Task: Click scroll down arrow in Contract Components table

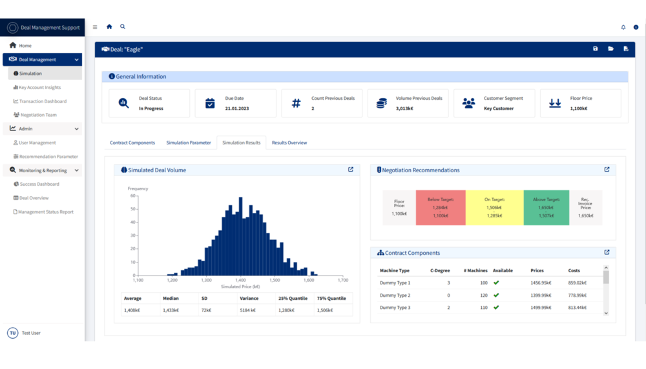Action: click(x=606, y=313)
